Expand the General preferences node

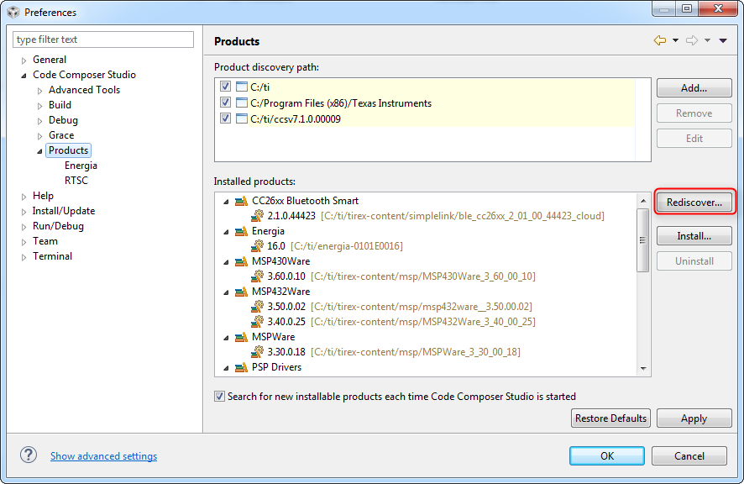coord(24,60)
